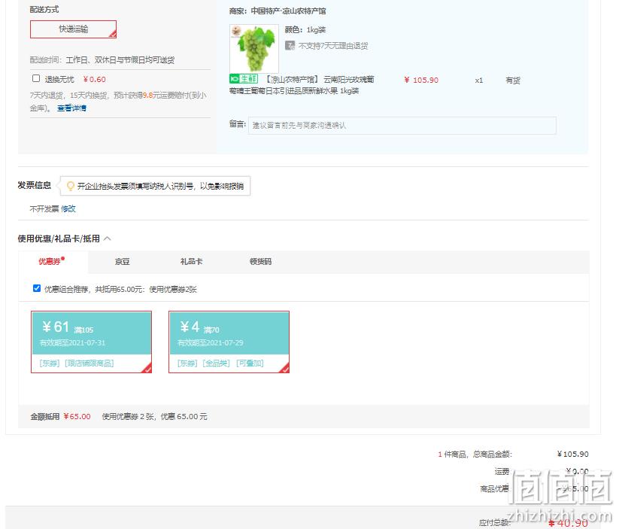Uncheck 优惠组合推荐 checkbox

[37, 288]
